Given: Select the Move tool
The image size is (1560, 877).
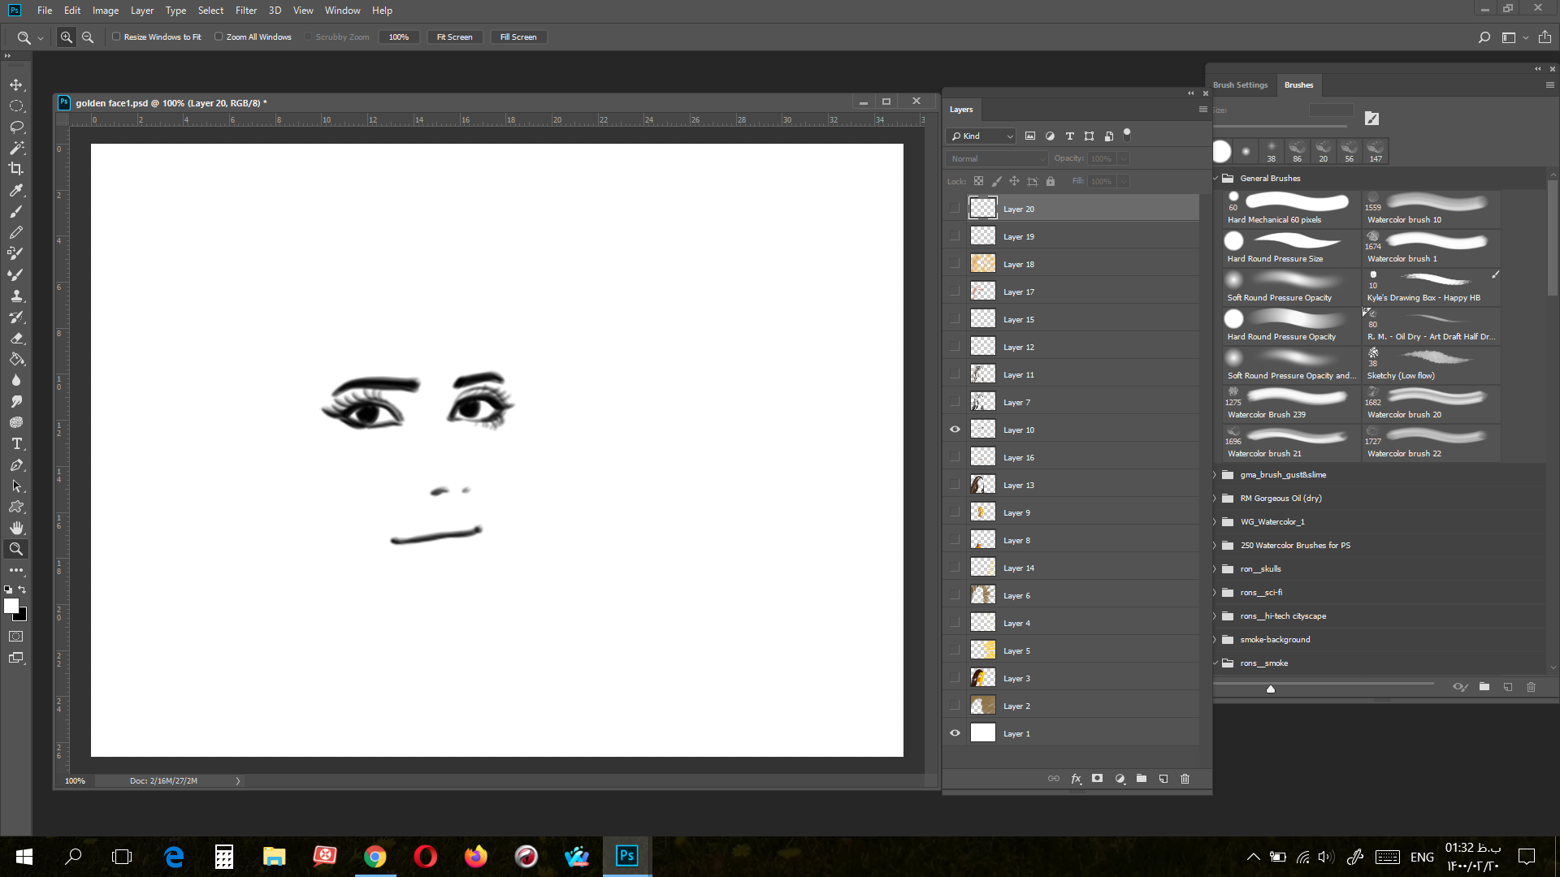Looking at the screenshot, I should click(x=16, y=85).
